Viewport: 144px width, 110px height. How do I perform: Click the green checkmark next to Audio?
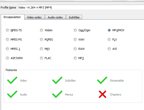click(x=12, y=94)
